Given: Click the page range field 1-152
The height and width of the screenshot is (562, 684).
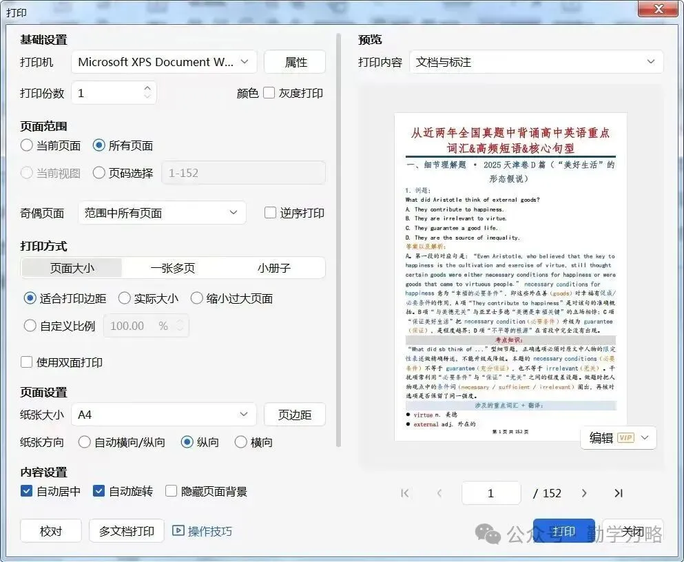Looking at the screenshot, I should pos(243,173).
